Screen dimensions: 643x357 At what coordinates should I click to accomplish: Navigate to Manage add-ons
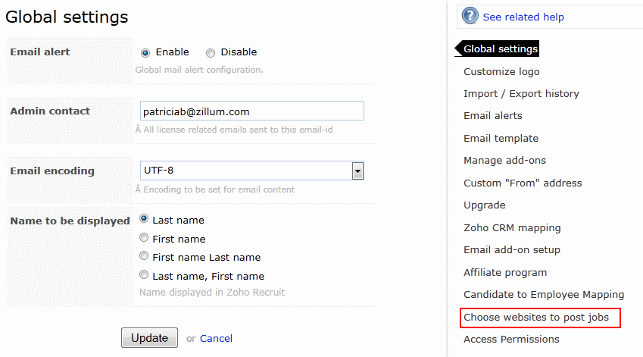(x=504, y=161)
